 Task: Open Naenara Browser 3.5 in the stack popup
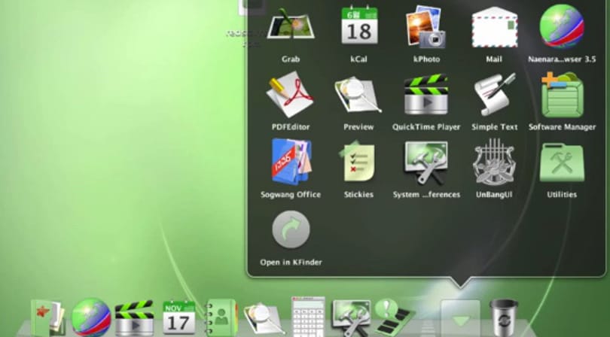(x=562, y=26)
